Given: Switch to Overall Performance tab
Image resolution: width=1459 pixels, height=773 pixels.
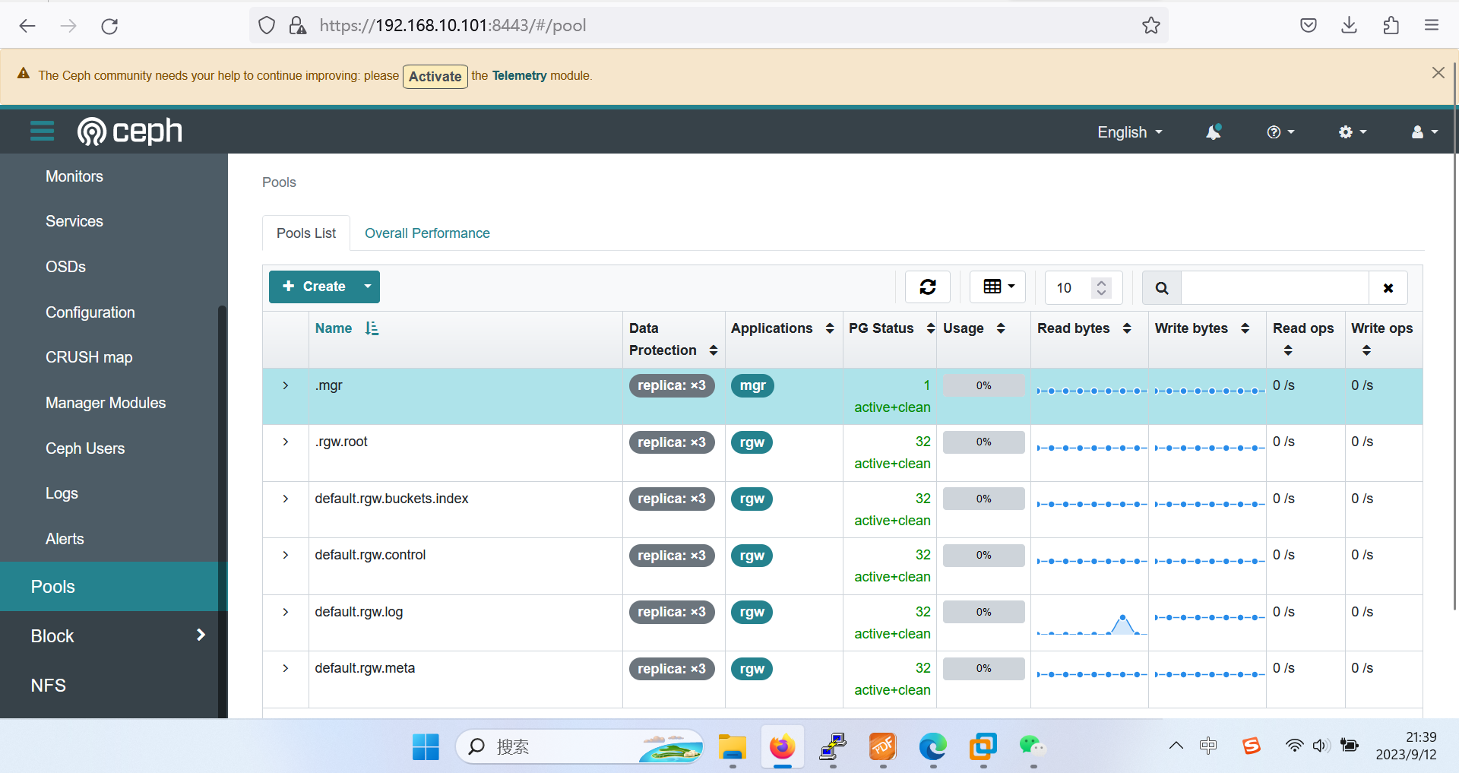Looking at the screenshot, I should [427, 233].
